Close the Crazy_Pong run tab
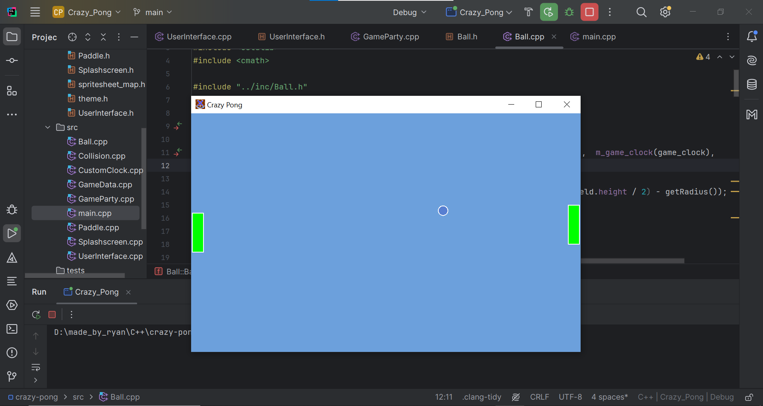The height and width of the screenshot is (406, 763). (128, 292)
